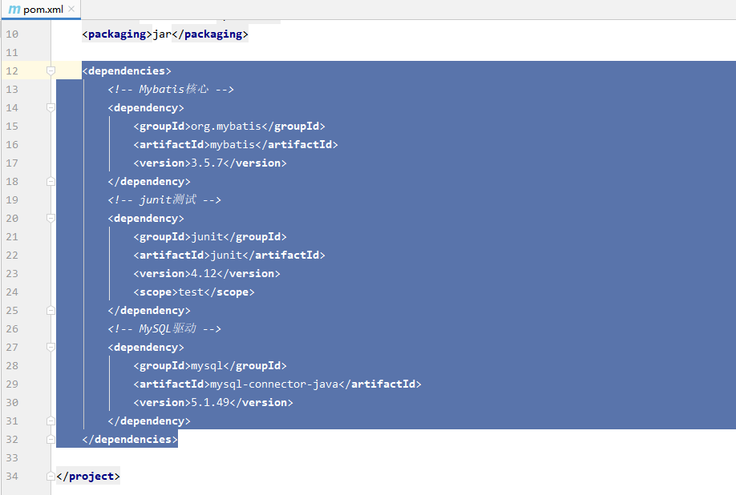Collapse the dependencies block fold marker
This screenshot has width=736, height=495.
click(51, 70)
